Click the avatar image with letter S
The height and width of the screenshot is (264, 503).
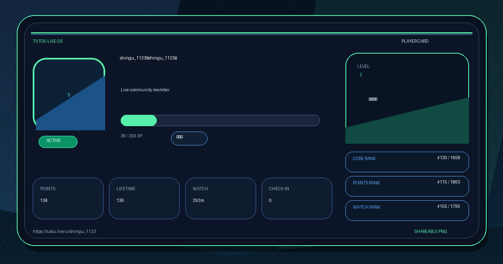pyautogui.click(x=69, y=94)
